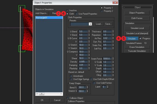157x104 pixels.
Task: Enable Use Solid Friction checkbox
Action: [94, 83]
